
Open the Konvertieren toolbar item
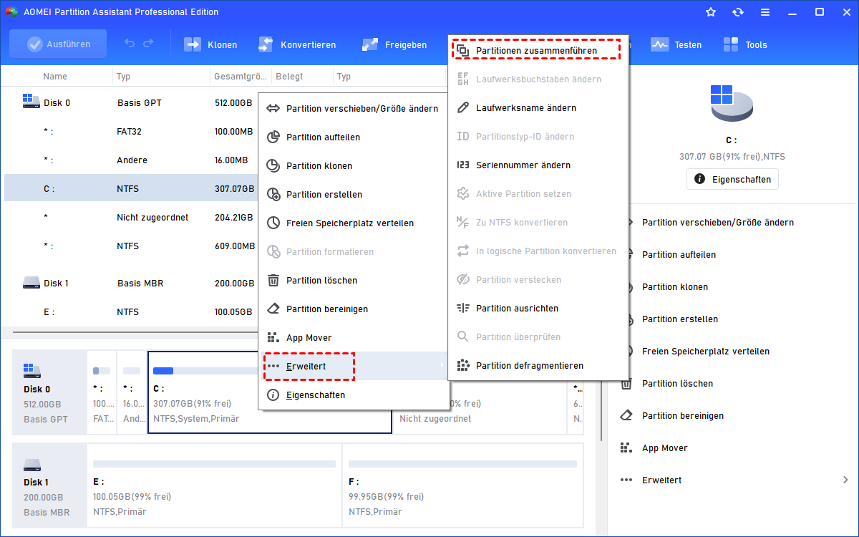(296, 44)
